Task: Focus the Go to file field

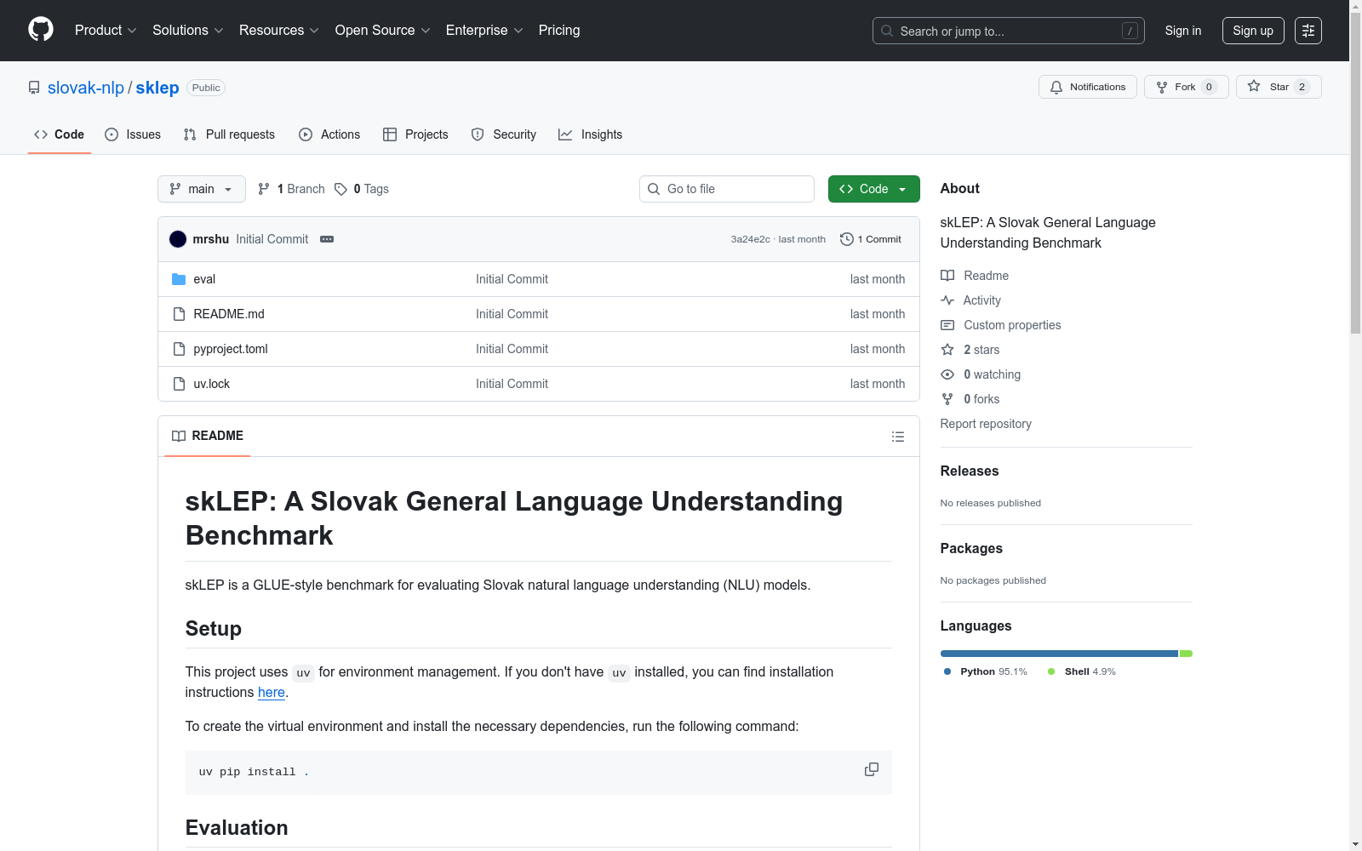Action: [x=727, y=189]
